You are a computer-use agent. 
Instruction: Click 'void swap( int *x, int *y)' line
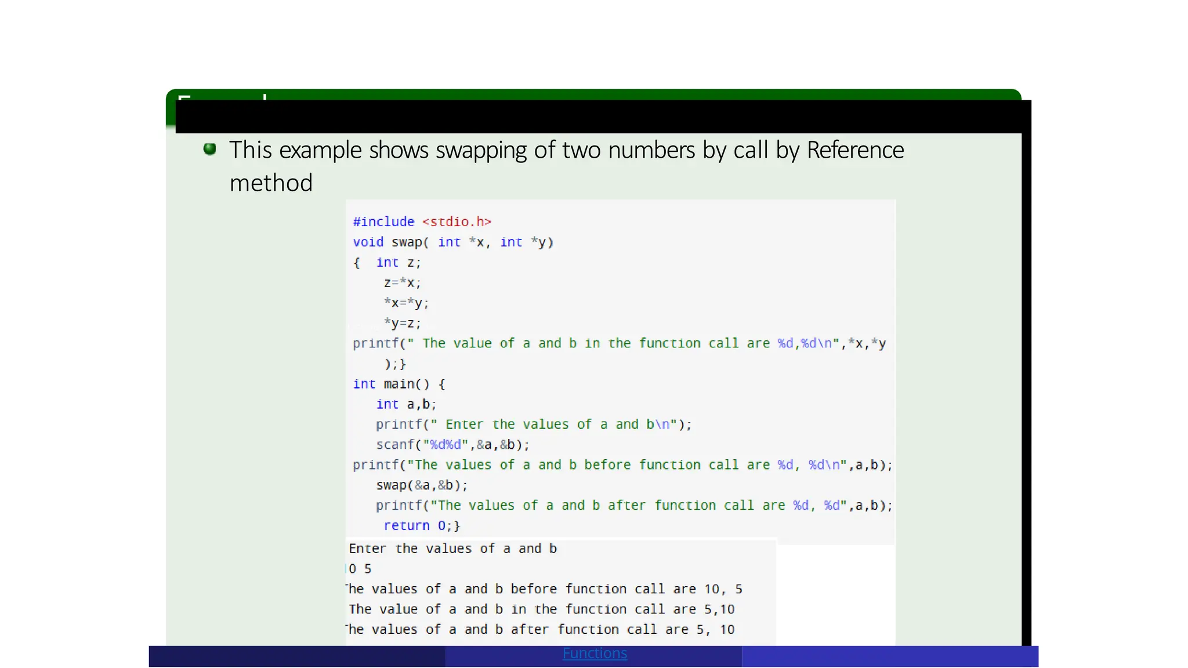[453, 242]
